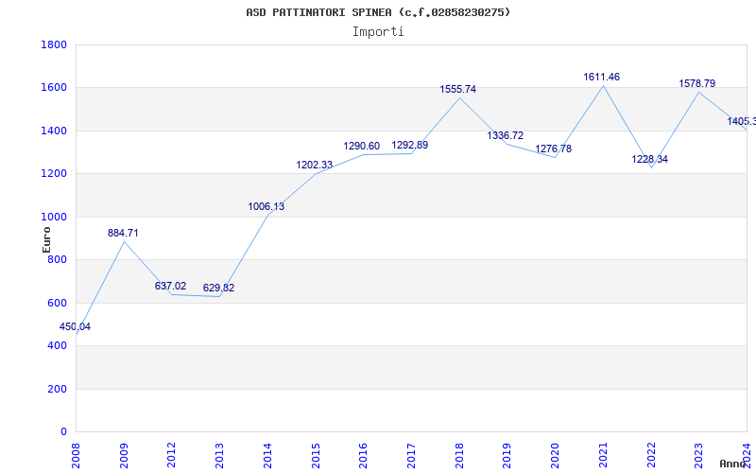Click the Importi subtitle

[378, 32]
